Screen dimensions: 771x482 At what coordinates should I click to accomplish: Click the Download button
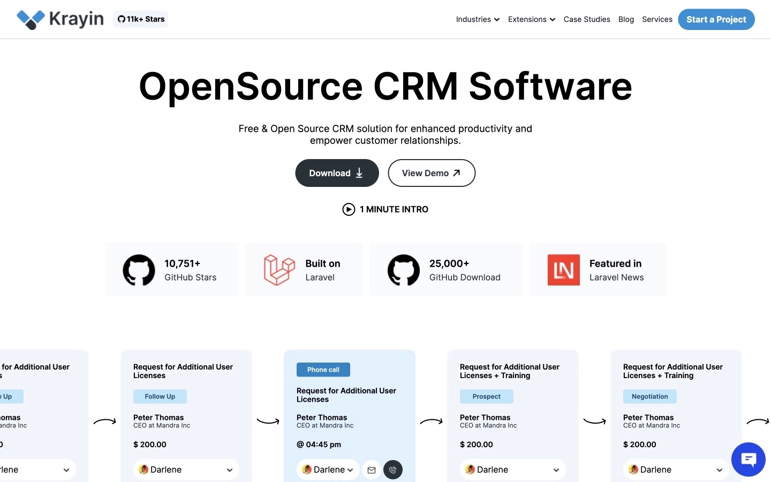337,173
